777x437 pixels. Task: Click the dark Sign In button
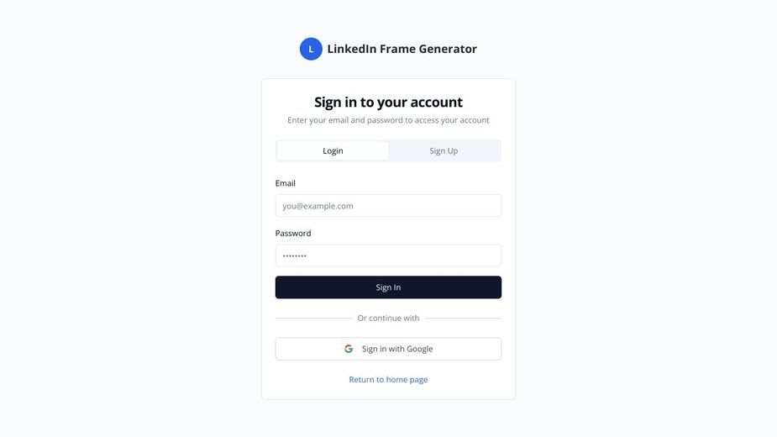pos(388,287)
